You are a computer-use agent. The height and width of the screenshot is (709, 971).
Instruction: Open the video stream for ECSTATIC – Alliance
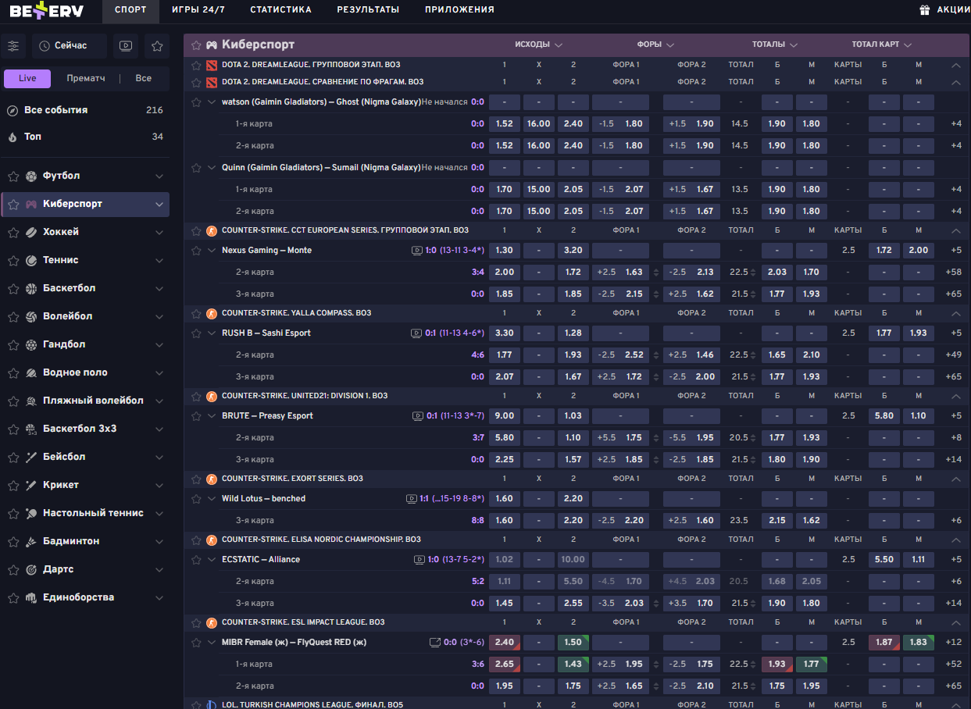[419, 559]
